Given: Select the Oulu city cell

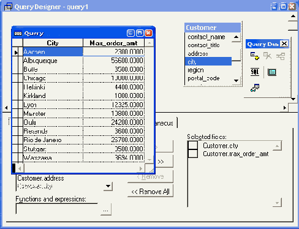Looking at the screenshot, I should (53, 122).
